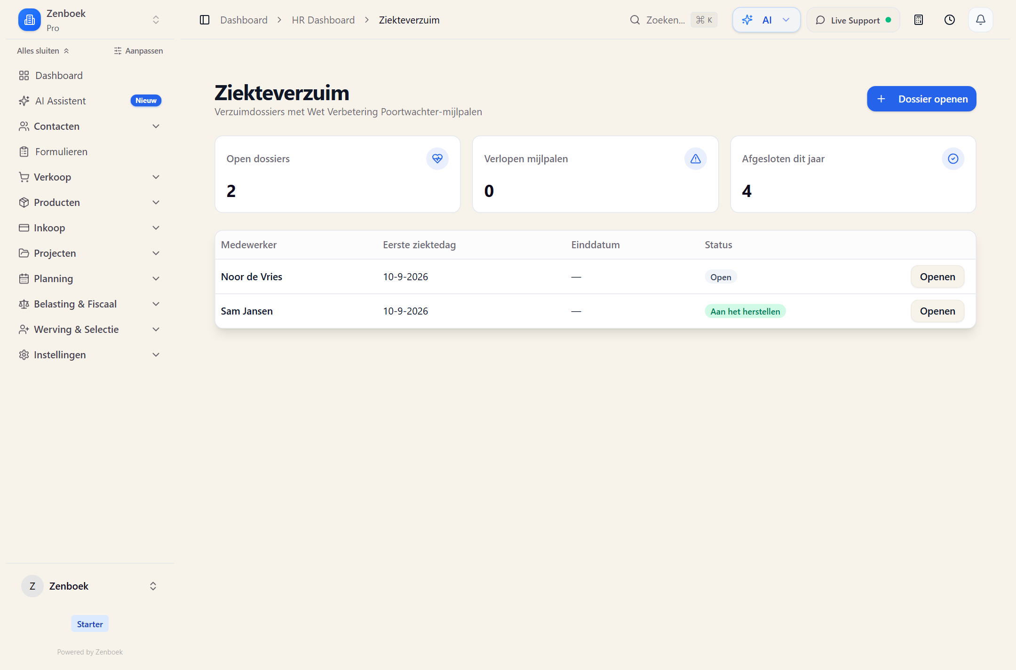Open the Zenboek account switcher at bottom
This screenshot has width=1016, height=670.
[90, 586]
